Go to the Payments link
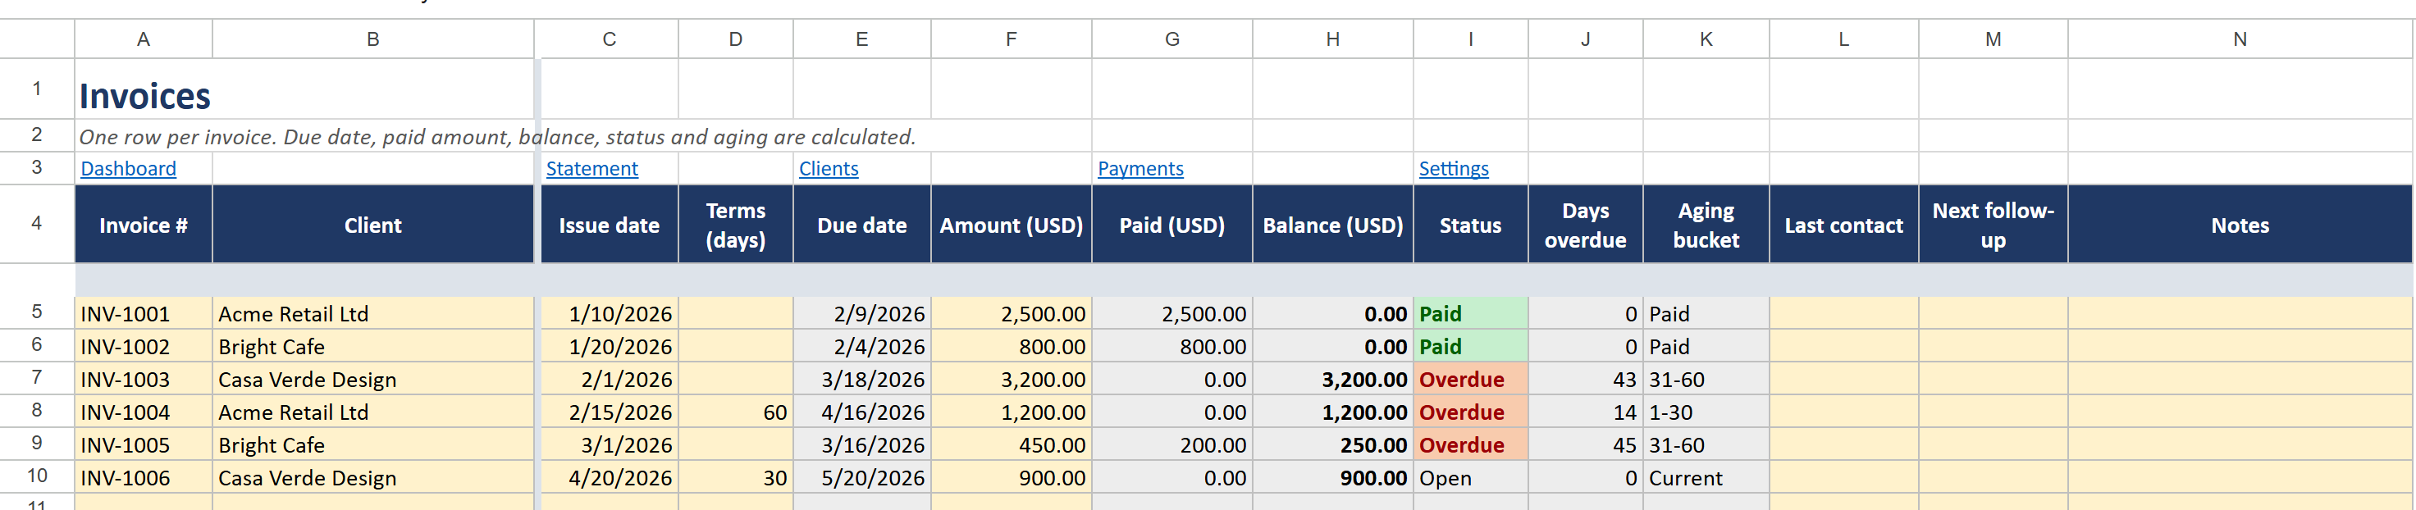This screenshot has height=510, width=2416. coord(1140,169)
